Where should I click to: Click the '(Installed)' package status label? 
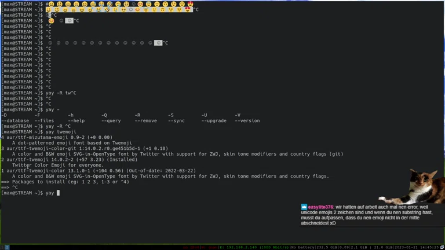pyautogui.click(x=123, y=160)
